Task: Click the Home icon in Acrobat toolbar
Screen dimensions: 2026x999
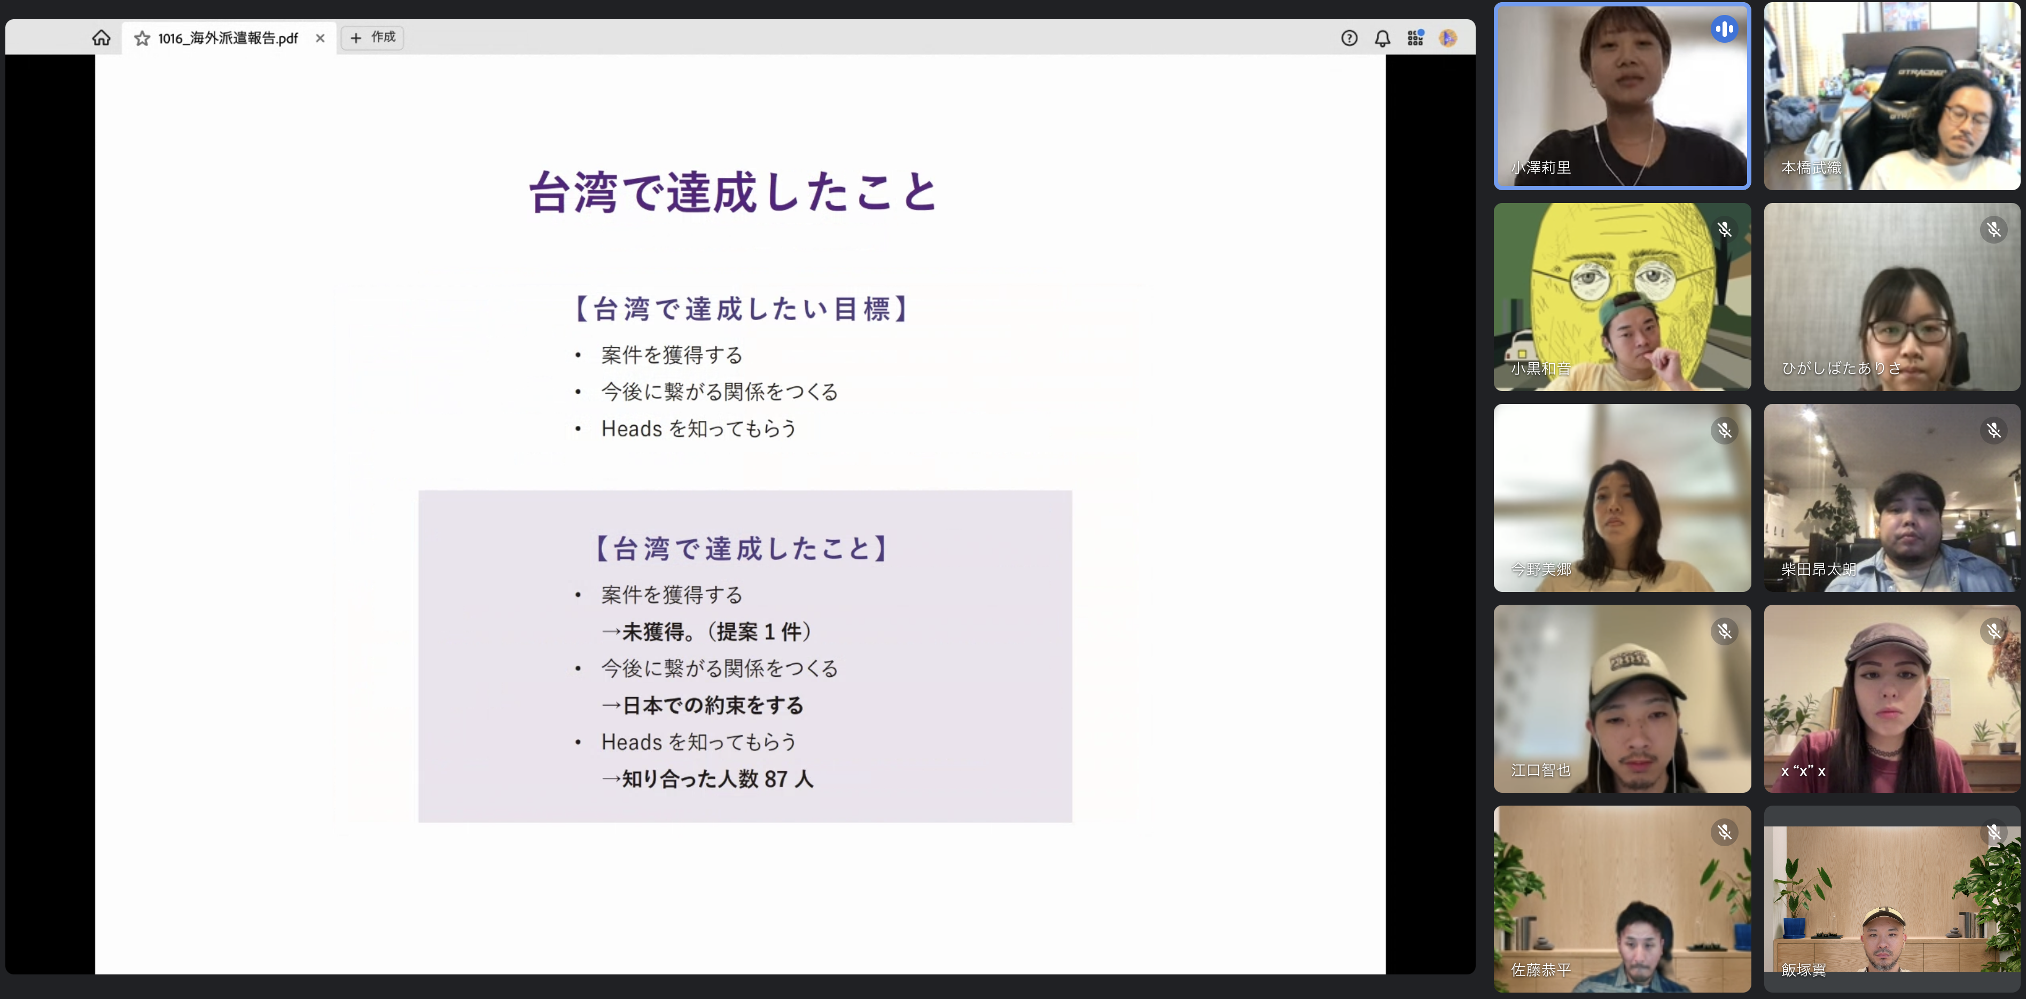Action: pos(100,38)
